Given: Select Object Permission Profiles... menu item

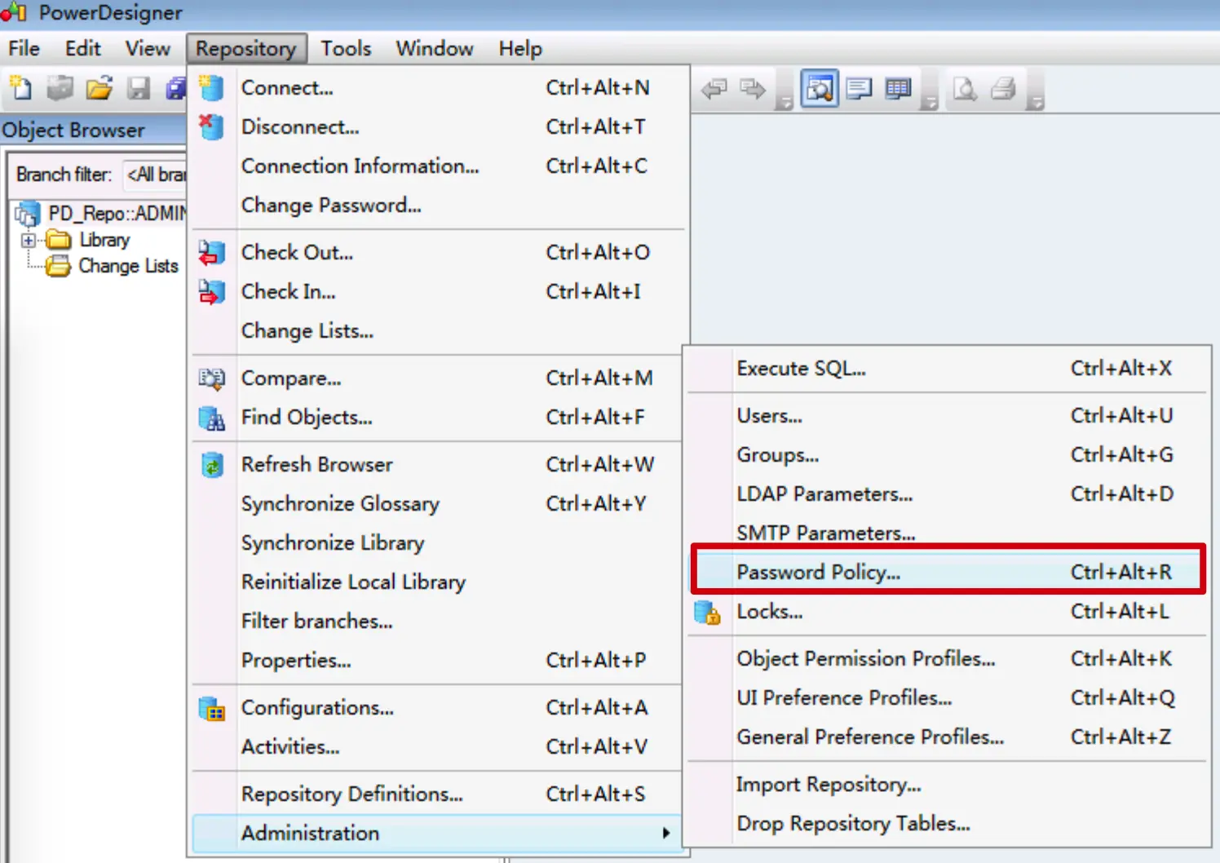Looking at the screenshot, I should click(948, 659).
